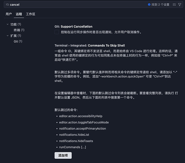Collapse the 功能 tree group
This screenshot has width=185, height=163.
(x=8, y=24)
